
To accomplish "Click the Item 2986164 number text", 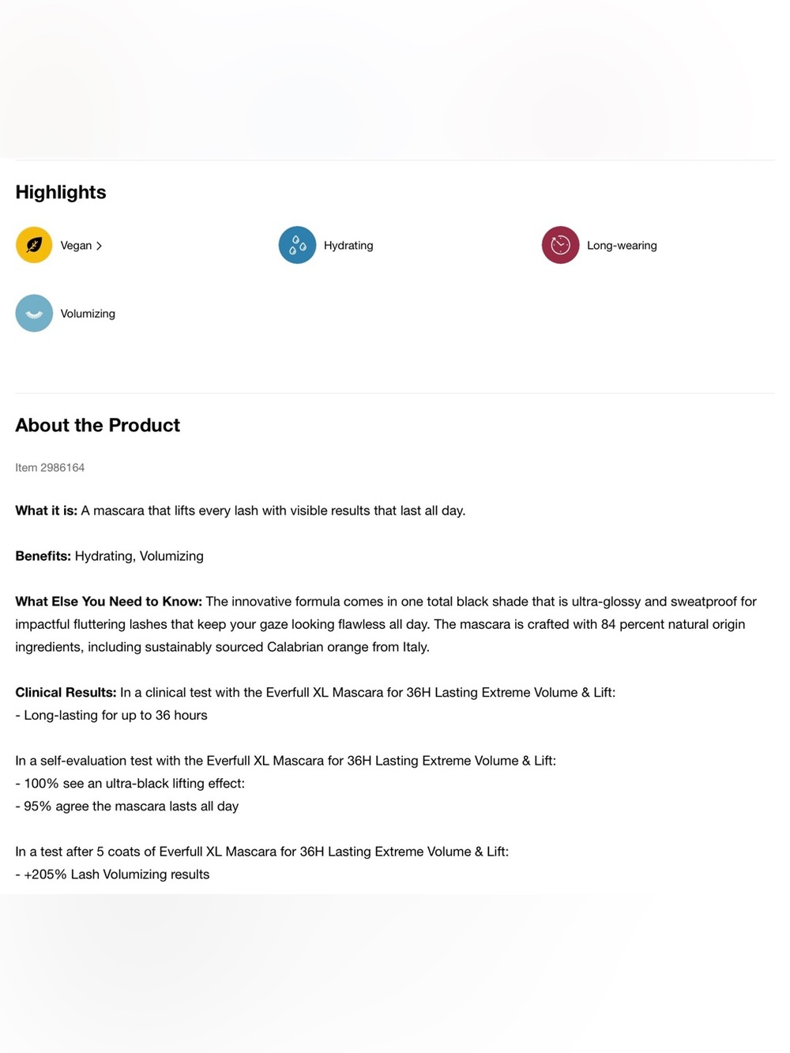I will pos(50,468).
